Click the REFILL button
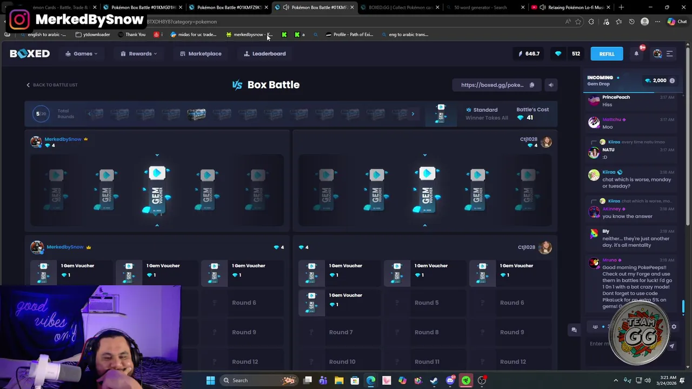This screenshot has width=692, height=389. pos(607,53)
